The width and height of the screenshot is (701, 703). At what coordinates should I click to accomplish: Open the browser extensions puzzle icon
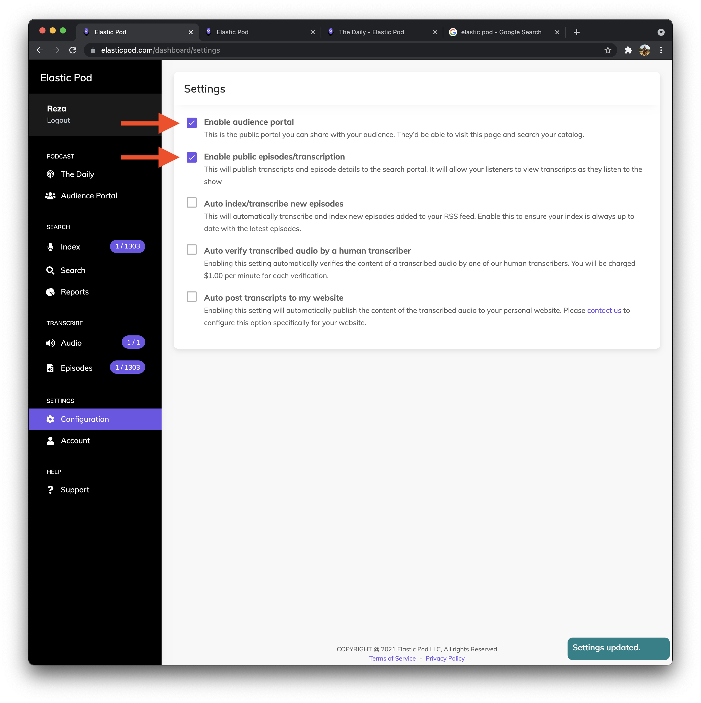(628, 50)
